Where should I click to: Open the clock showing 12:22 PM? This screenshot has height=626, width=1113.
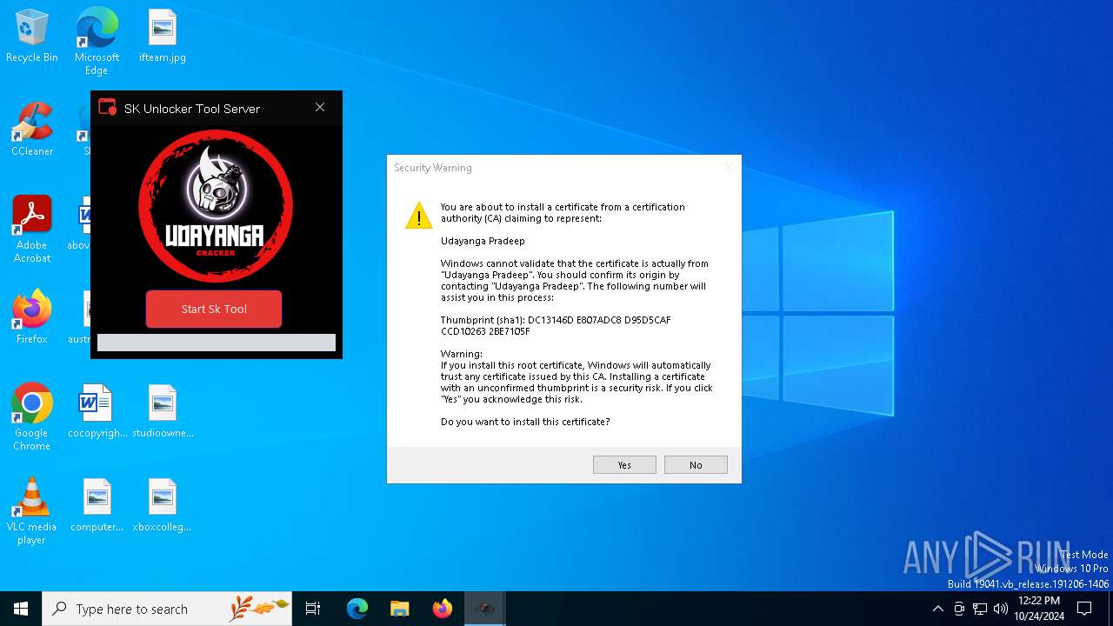tap(1038, 609)
